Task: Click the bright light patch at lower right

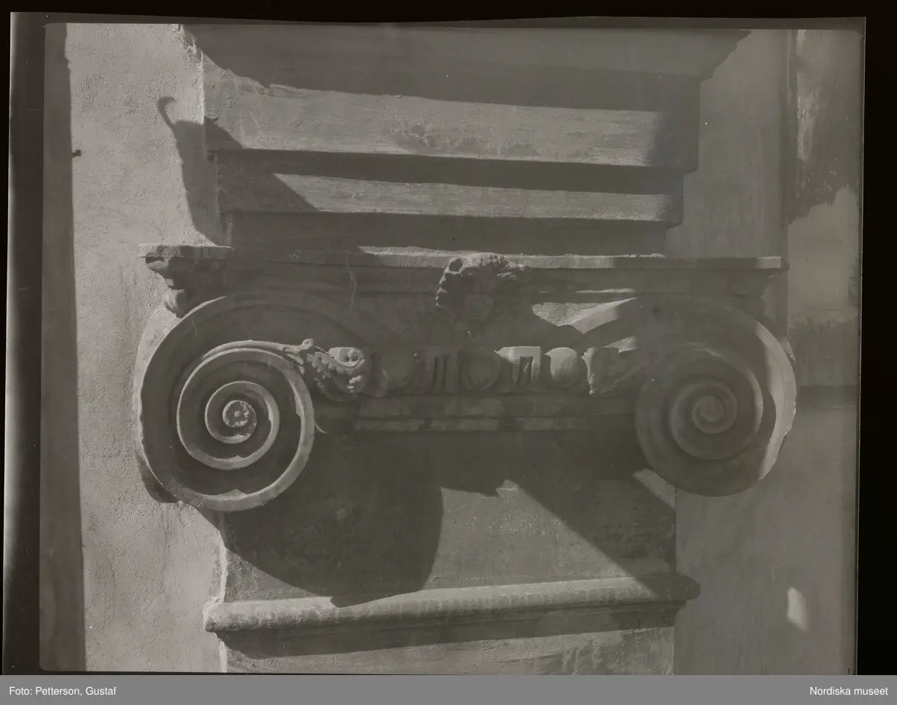Action: point(797,607)
